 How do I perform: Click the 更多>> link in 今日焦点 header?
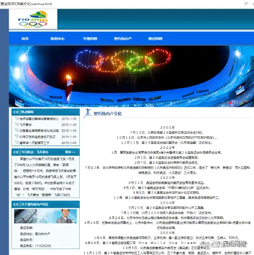point(70,152)
